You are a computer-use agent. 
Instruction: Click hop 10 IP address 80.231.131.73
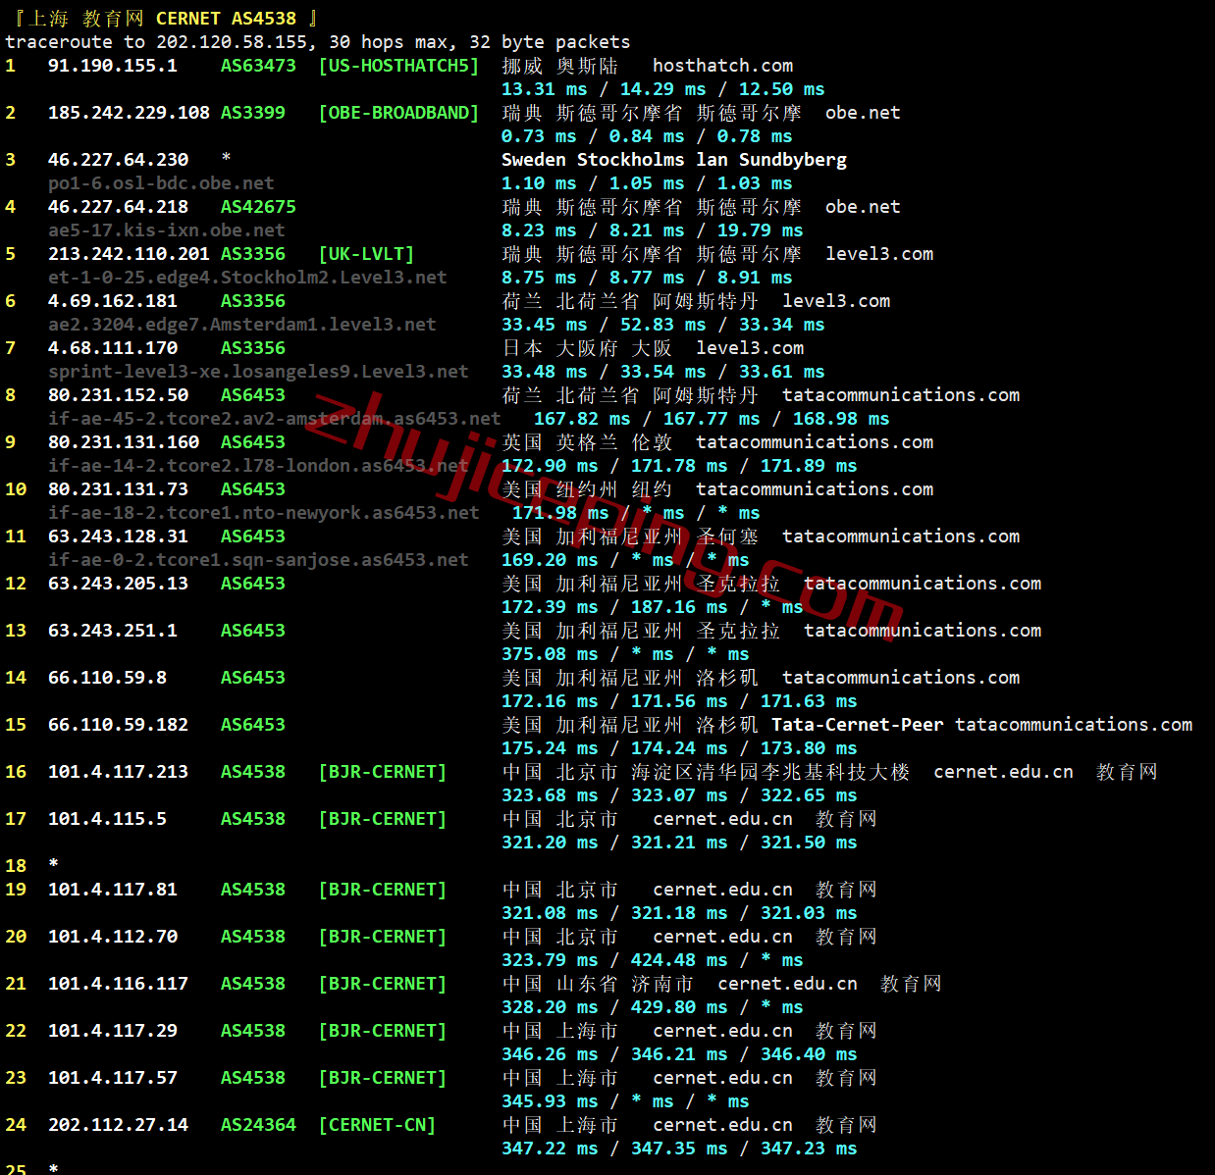(x=118, y=489)
